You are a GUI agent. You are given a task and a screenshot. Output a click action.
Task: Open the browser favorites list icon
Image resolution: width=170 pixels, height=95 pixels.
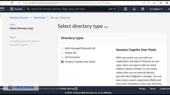pyautogui.click(x=161, y=3)
